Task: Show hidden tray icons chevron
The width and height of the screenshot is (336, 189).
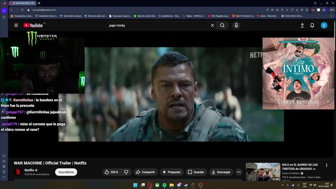Action: point(282,185)
